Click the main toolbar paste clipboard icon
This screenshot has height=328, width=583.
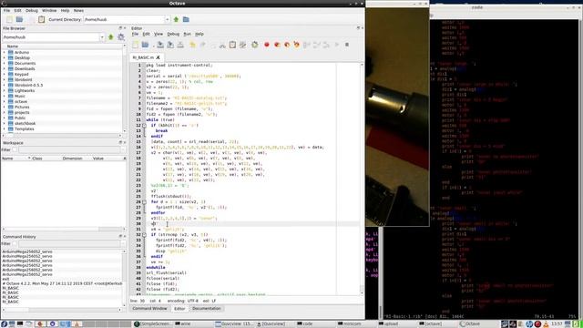(41, 19)
